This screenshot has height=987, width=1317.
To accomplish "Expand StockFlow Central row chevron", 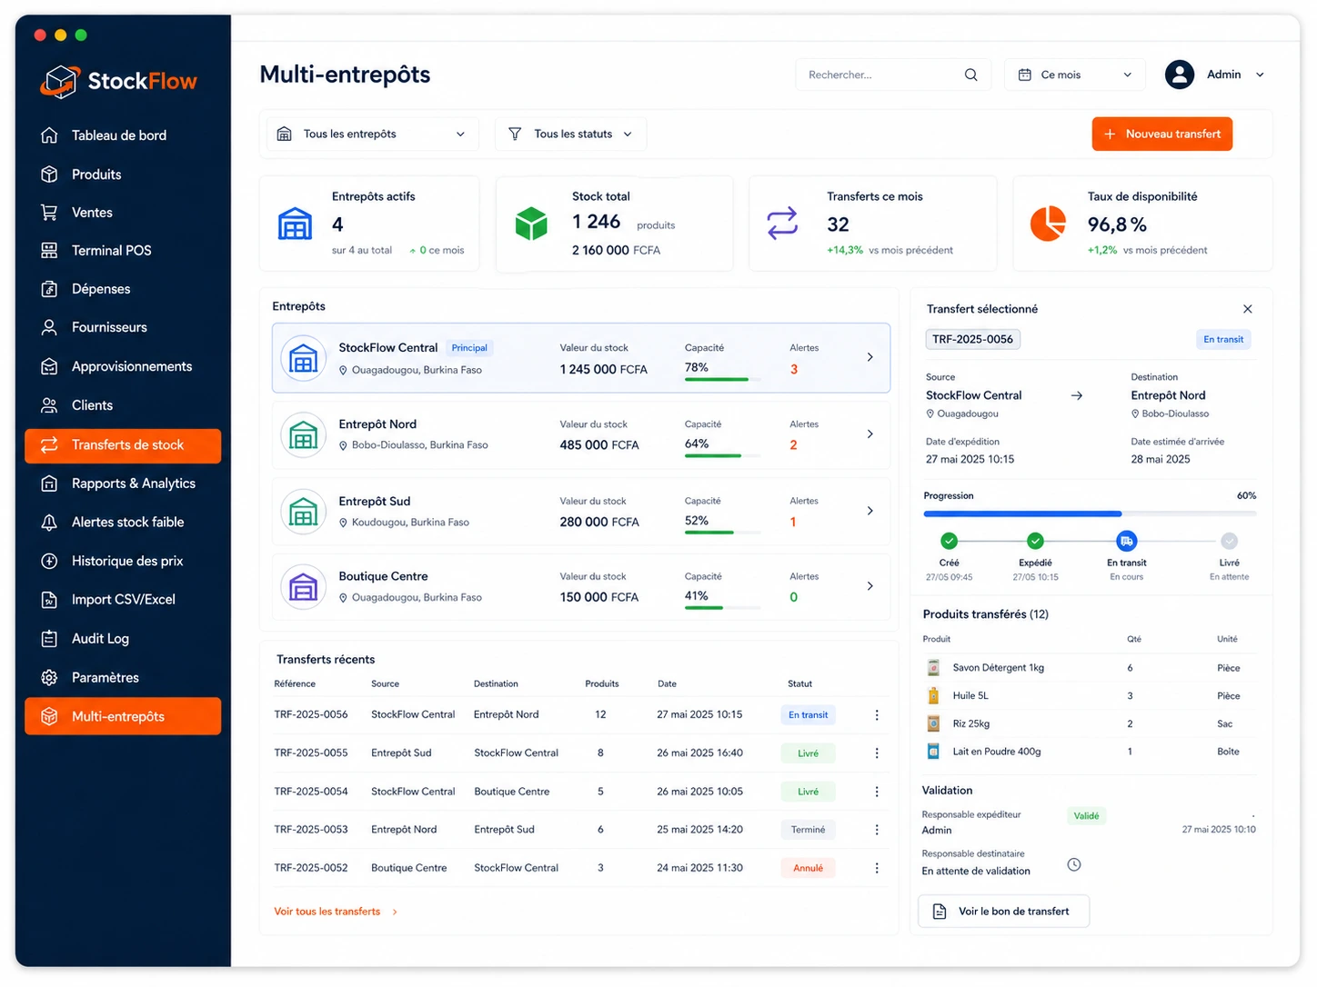I will tap(870, 357).
